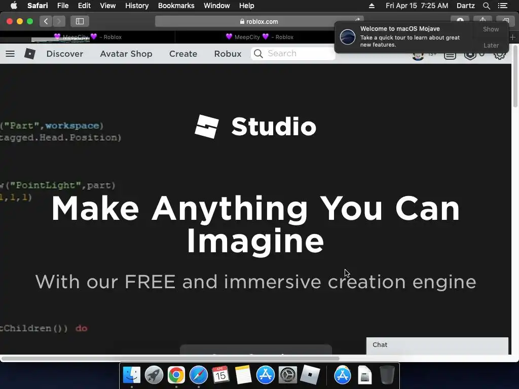Expand the Chat panel
The width and height of the screenshot is (519, 389).
(x=437, y=345)
